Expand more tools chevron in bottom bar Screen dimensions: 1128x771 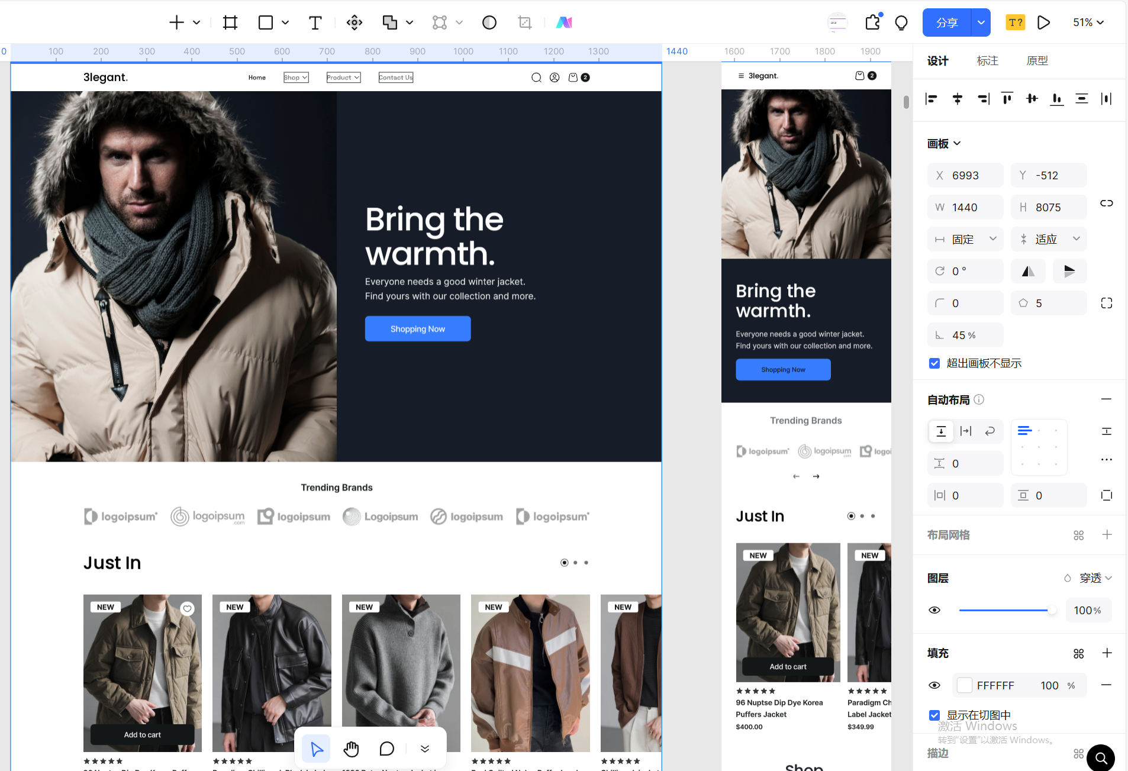coord(425,749)
